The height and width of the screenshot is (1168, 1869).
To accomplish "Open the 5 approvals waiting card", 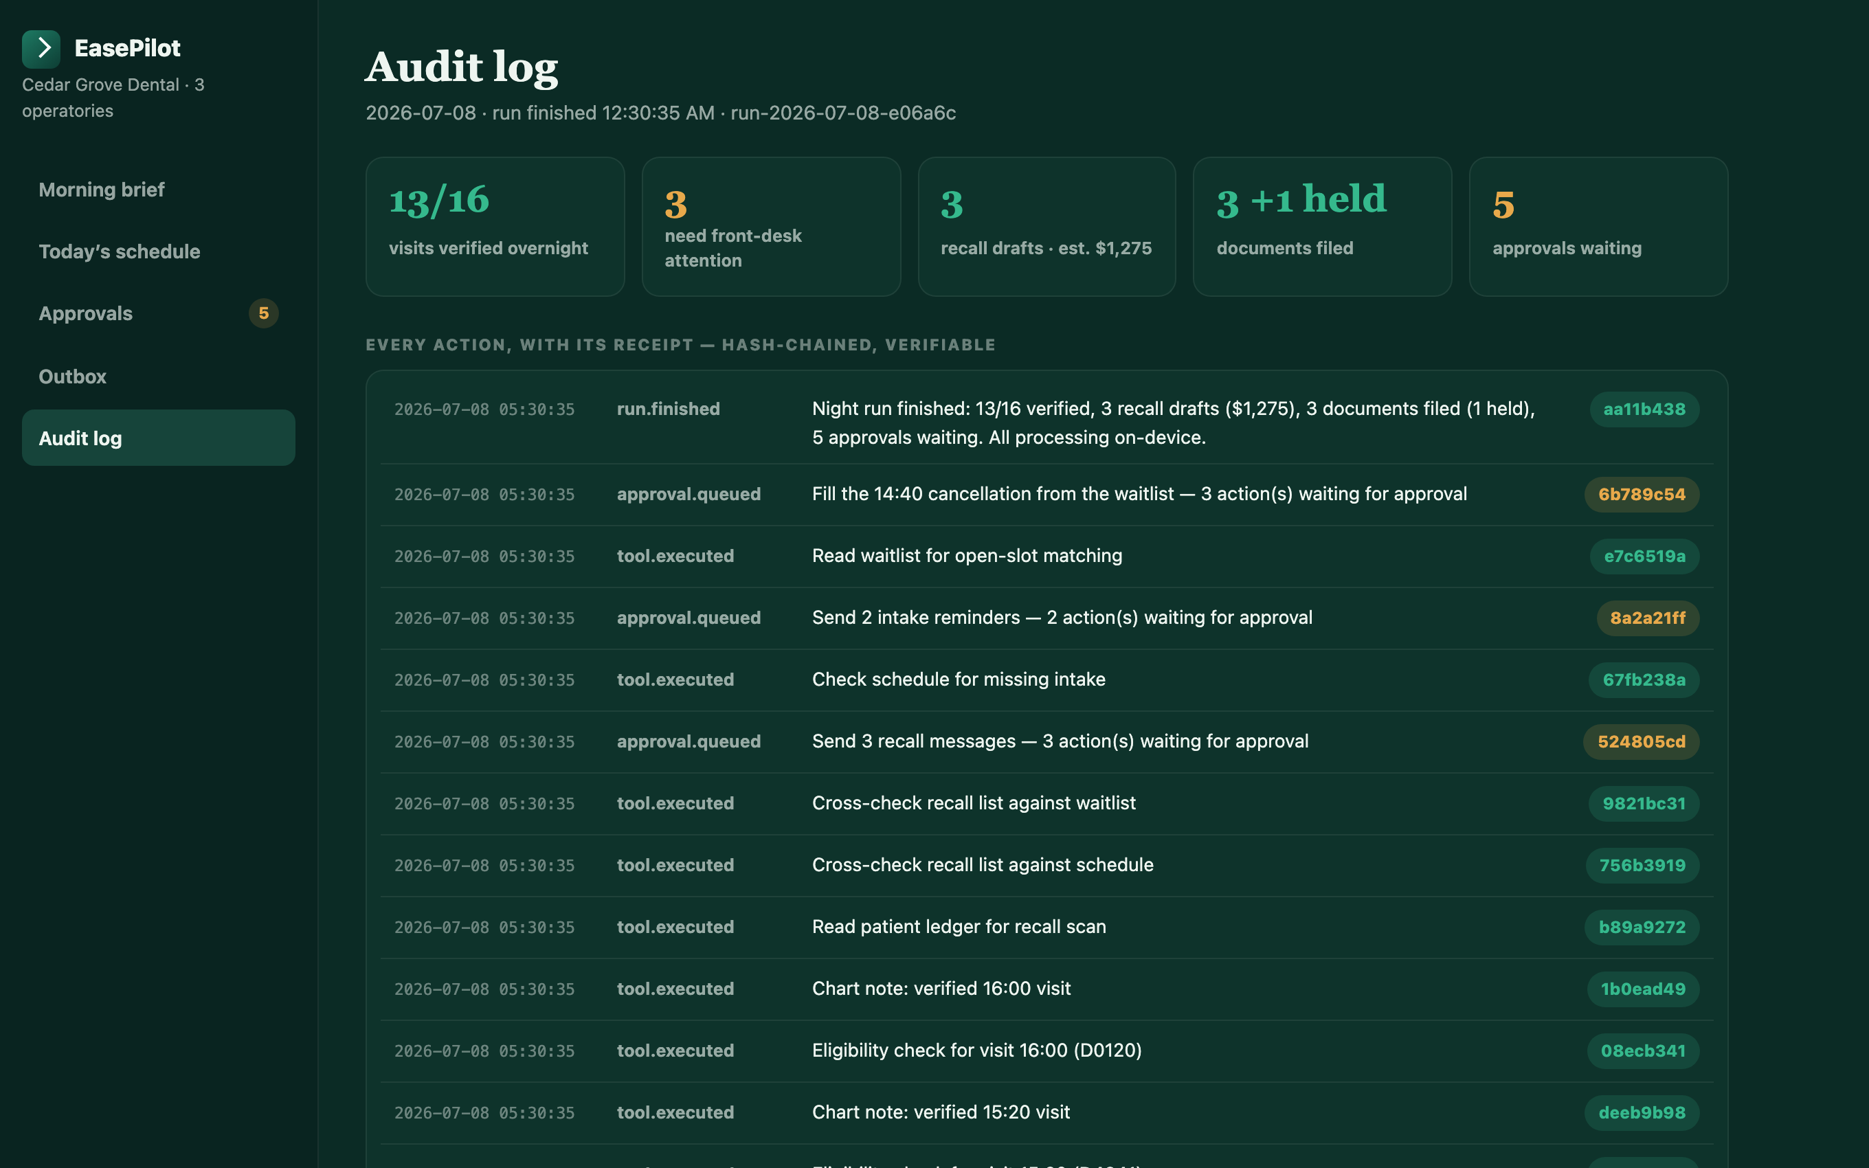I will click(1598, 226).
